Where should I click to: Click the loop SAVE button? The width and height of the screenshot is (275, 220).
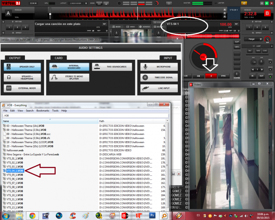tap(258, 51)
